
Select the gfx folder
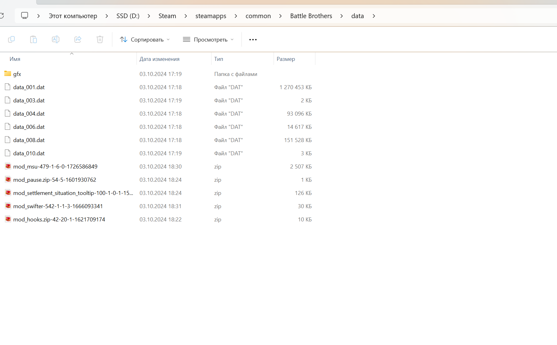[17, 74]
